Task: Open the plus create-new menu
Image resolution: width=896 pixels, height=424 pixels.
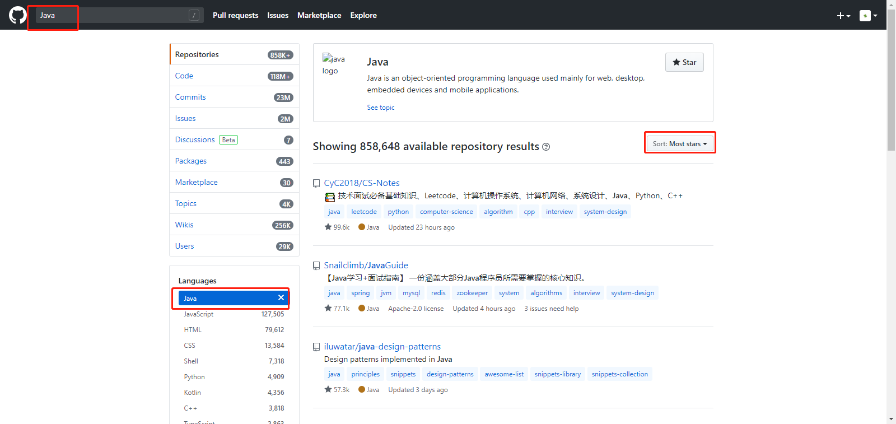Action: (843, 16)
